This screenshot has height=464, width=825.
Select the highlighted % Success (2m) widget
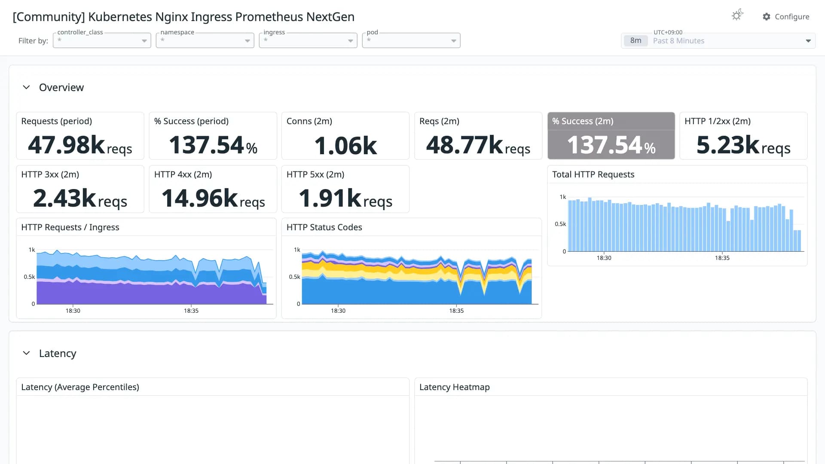click(611, 136)
